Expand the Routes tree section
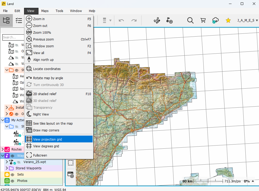Image resolution: width=259 pixels, height=191 pixels. point(3,149)
